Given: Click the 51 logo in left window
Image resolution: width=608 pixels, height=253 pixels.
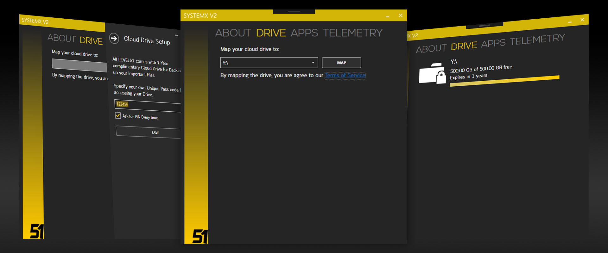Looking at the screenshot, I should pos(36,231).
